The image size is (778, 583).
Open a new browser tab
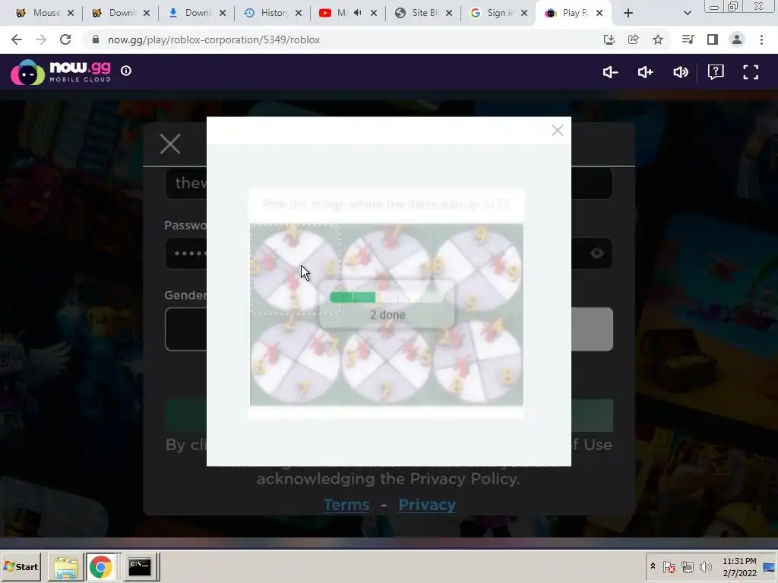click(628, 13)
